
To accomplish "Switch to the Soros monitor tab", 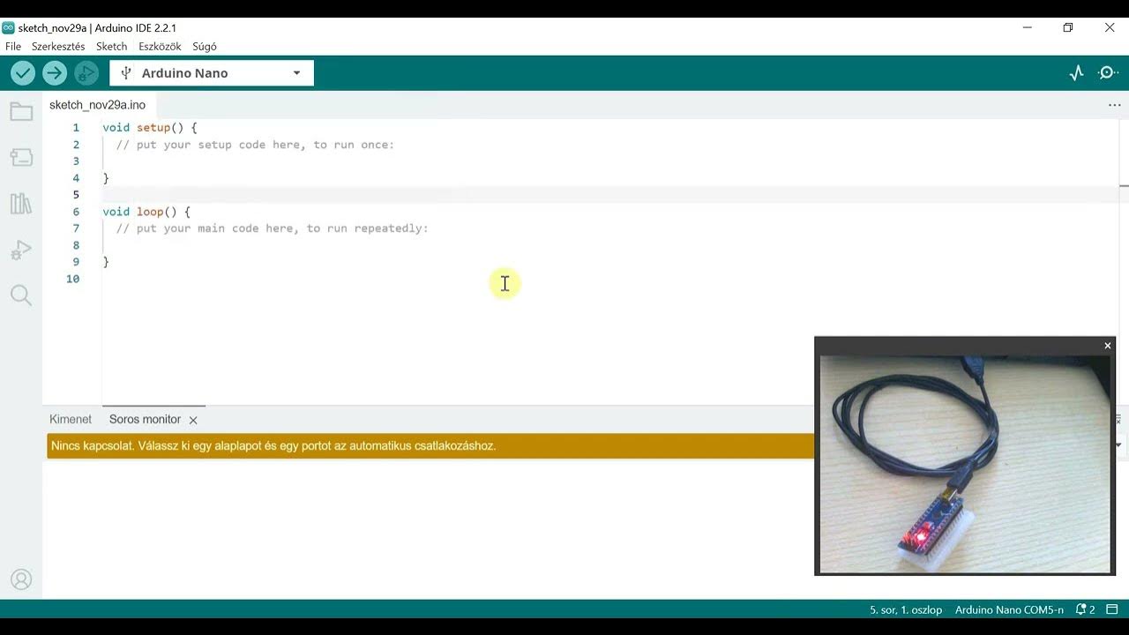I will point(145,420).
